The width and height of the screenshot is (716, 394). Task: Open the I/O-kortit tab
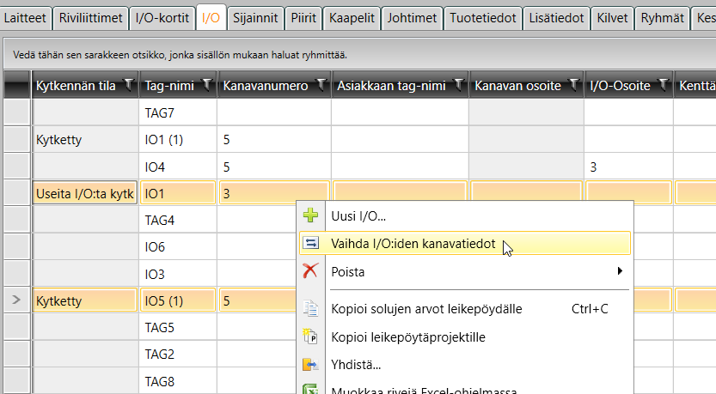(x=160, y=16)
